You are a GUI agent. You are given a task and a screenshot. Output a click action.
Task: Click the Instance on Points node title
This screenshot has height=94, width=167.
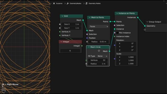(127, 13)
